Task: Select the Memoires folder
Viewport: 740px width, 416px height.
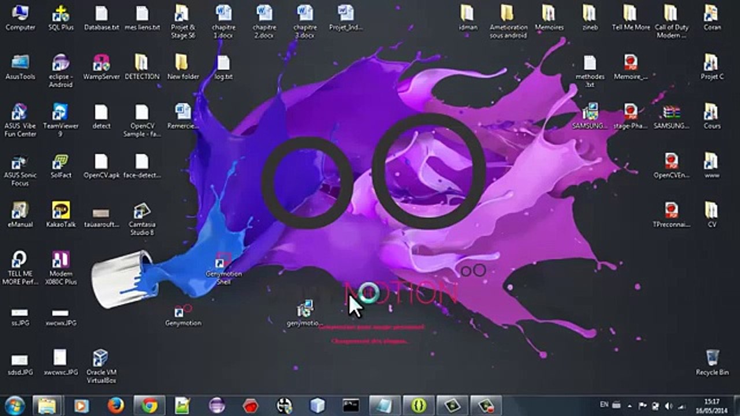Action: pos(548,18)
